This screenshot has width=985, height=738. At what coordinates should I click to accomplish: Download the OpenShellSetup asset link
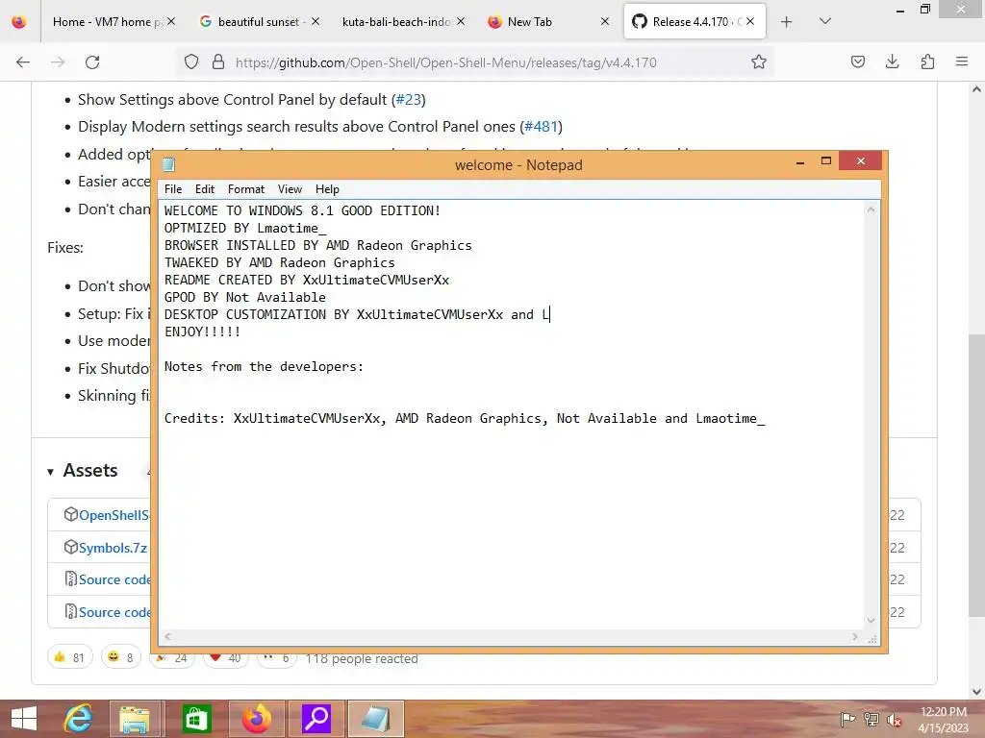[114, 515]
